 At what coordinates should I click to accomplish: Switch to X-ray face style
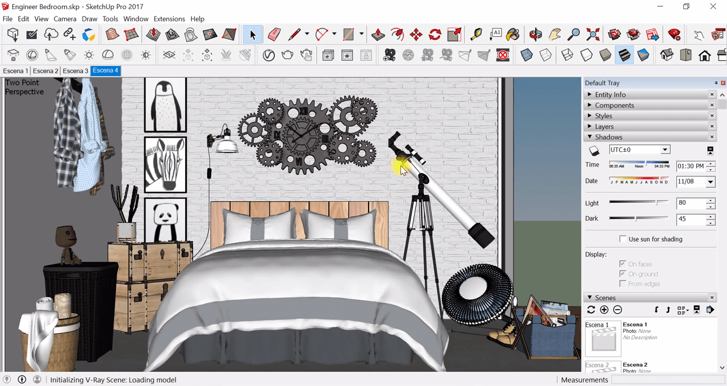(x=525, y=55)
